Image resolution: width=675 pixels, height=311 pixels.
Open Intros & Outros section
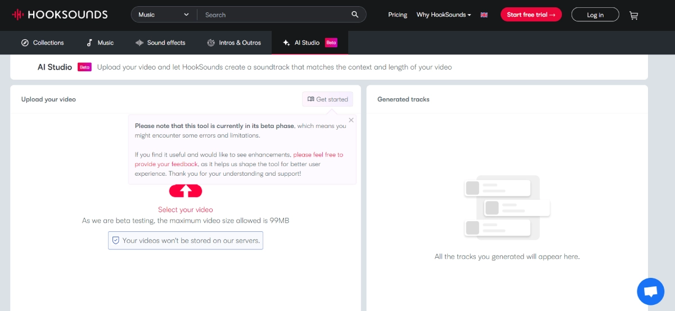pyautogui.click(x=234, y=43)
